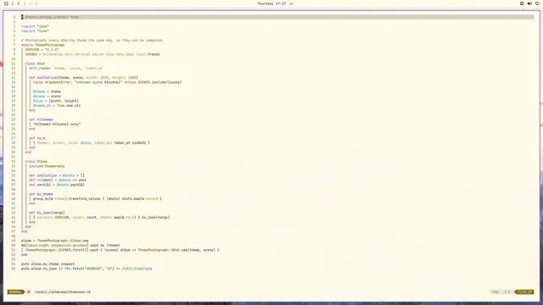This screenshot has height=305, width=543.
Task: Click the def initialize(theme, scene...) line
Action: point(83,77)
